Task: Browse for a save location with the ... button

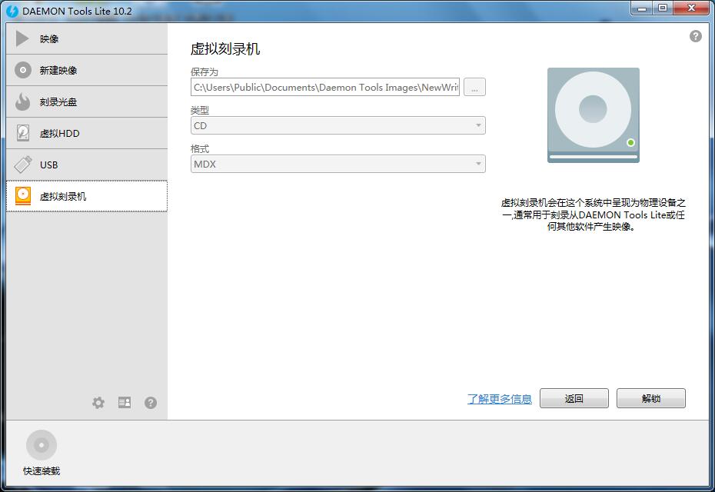Action: (x=474, y=87)
